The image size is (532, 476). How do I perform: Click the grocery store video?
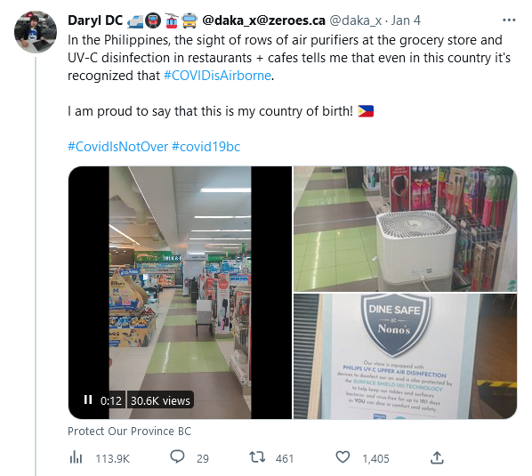pos(180,293)
